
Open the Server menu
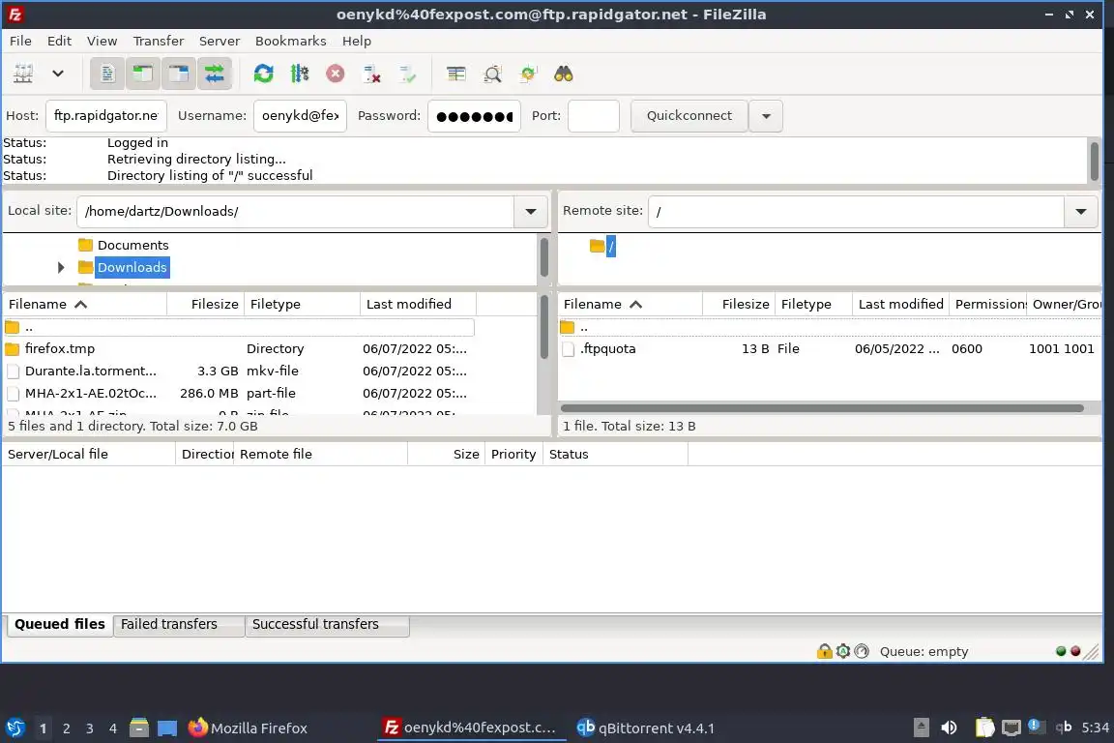tap(219, 42)
